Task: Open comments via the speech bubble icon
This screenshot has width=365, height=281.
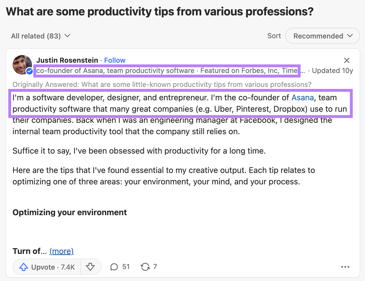Action: [x=114, y=267]
